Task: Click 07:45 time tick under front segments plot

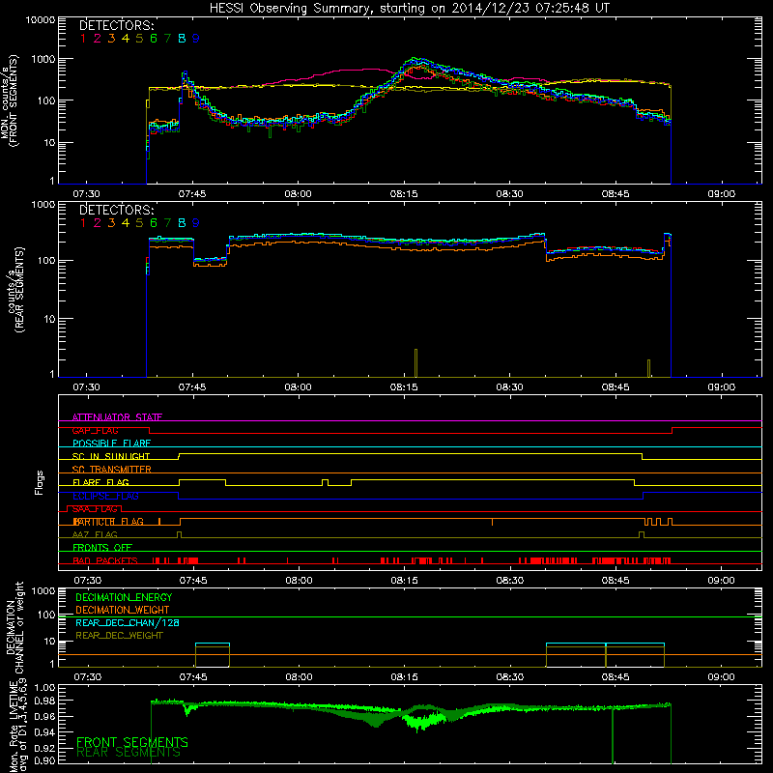Action: point(192,194)
